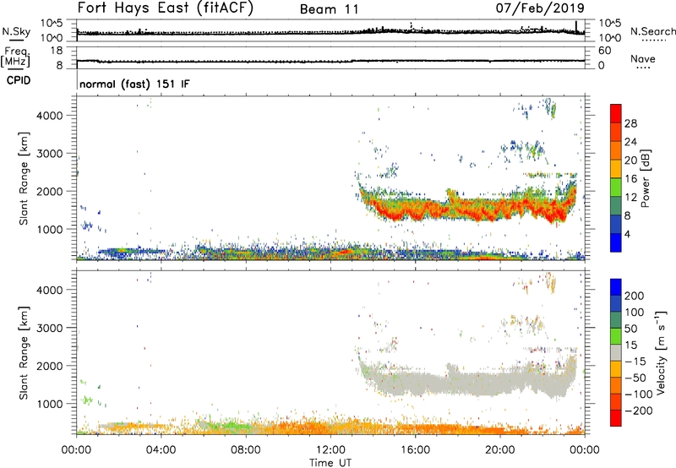This screenshot has width=676, height=468.
Task: Click the "50" tick on the Velocity color bar
Action: pos(630,329)
